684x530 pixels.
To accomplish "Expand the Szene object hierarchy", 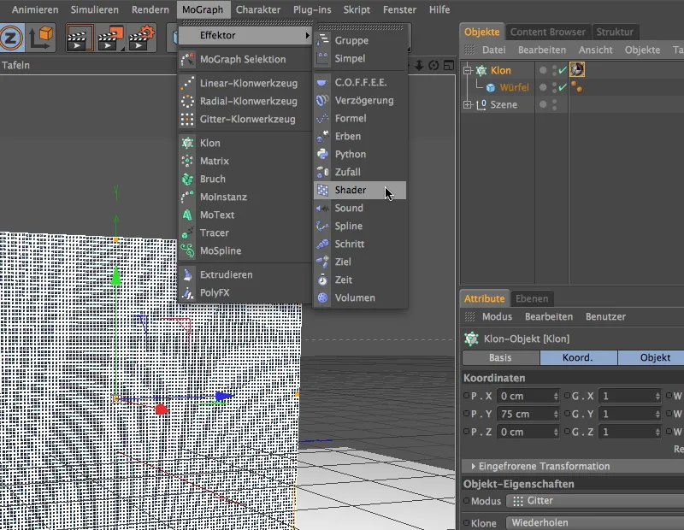I will point(466,104).
